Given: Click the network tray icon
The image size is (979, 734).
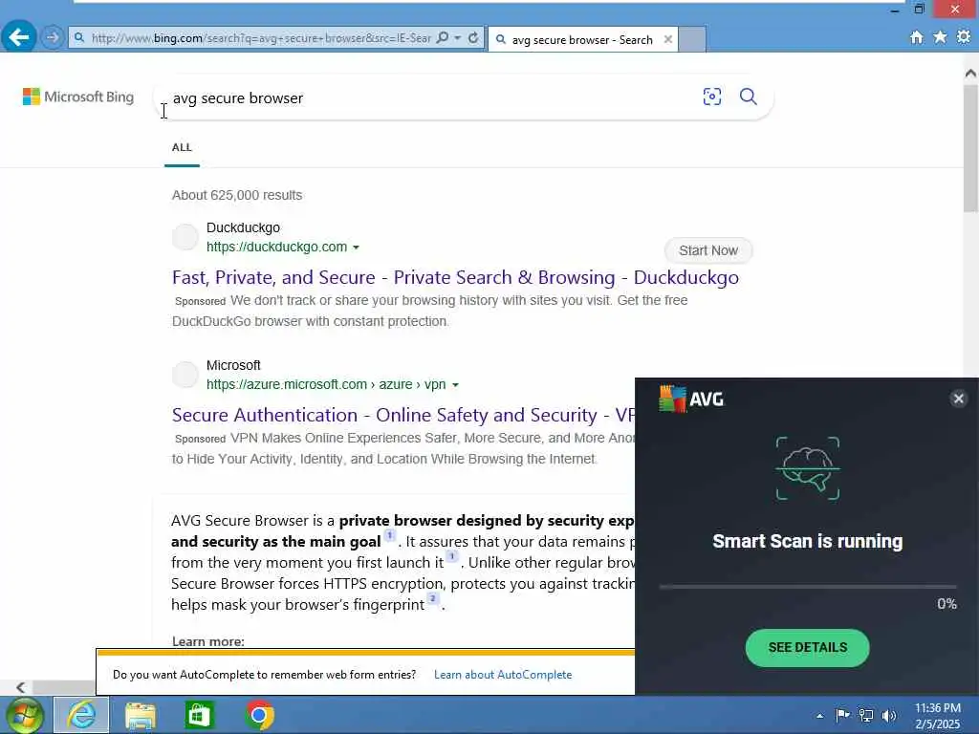Looking at the screenshot, I should click(866, 715).
